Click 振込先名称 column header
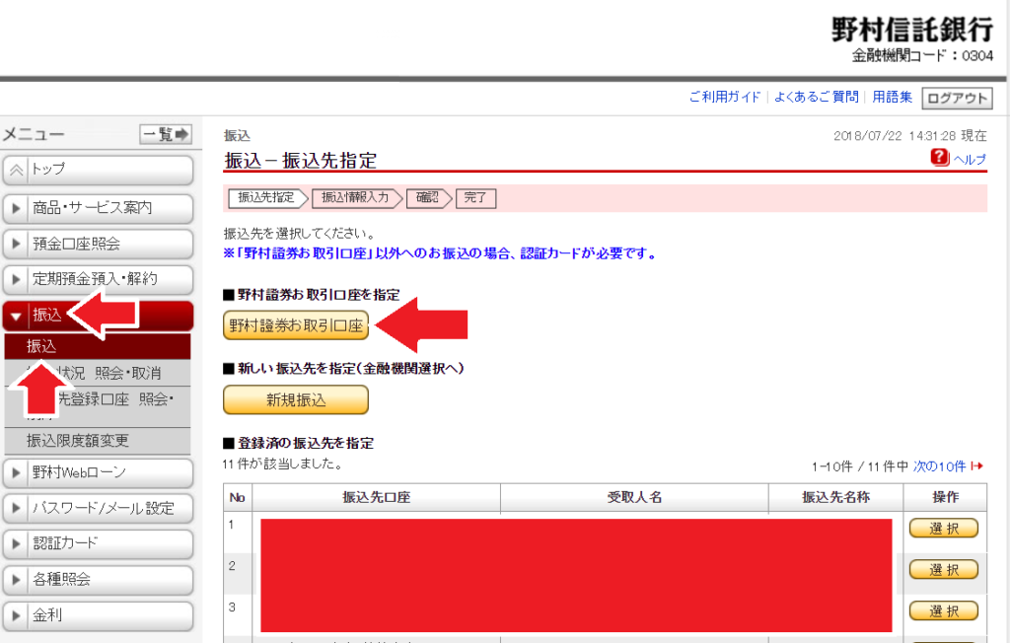Viewport: 1010px width, 643px height. pyautogui.click(x=835, y=497)
